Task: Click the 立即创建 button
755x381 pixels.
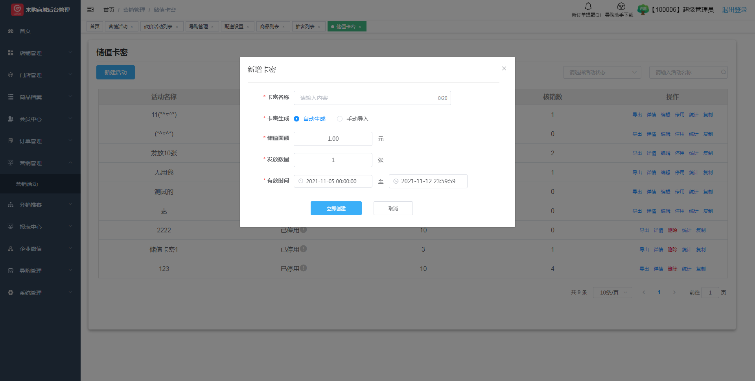Action: (336, 208)
